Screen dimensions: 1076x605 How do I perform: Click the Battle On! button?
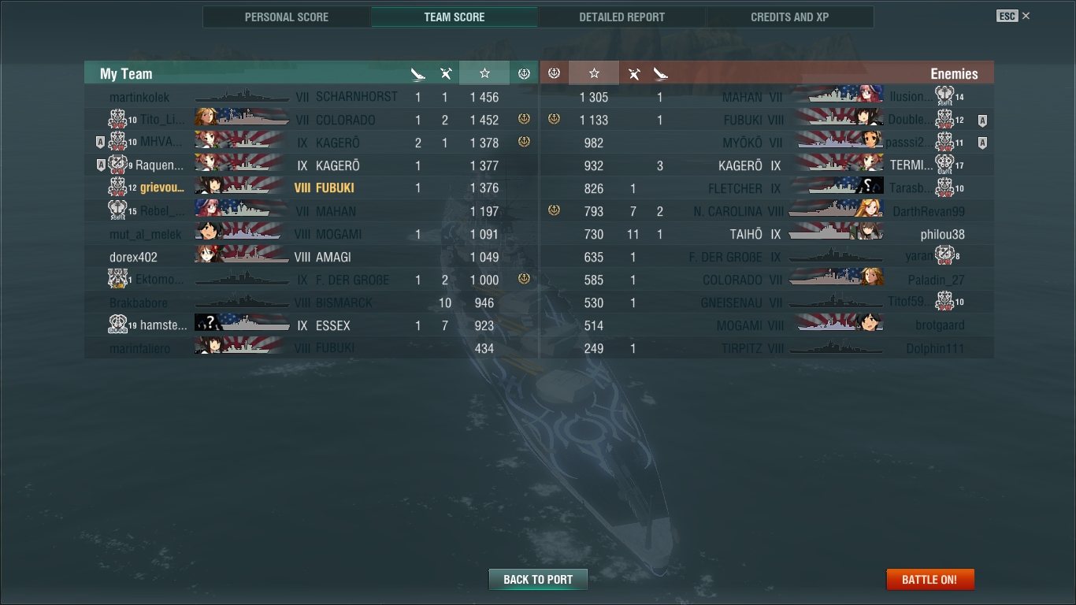pos(930,579)
